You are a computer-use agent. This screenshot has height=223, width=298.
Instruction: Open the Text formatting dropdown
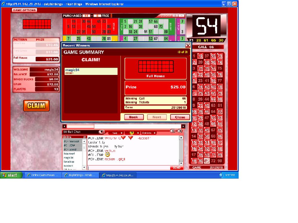(117, 133)
